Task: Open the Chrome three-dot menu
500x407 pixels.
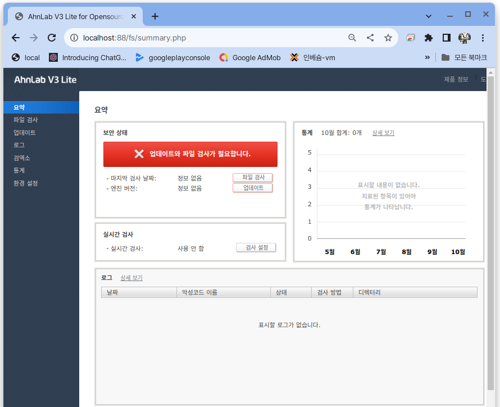Action: [483, 38]
